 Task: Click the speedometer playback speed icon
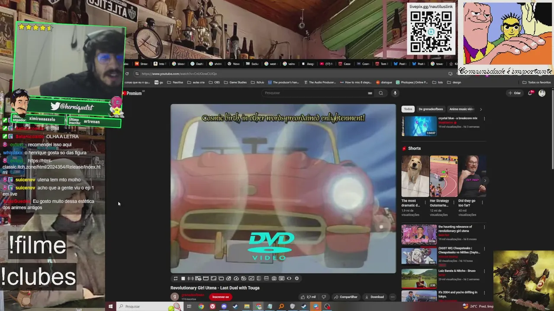pyautogui.click(x=236, y=279)
